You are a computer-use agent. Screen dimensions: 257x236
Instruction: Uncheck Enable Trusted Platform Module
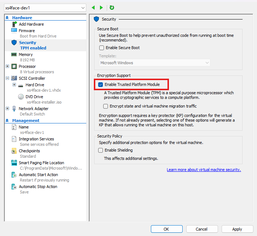[100, 84]
